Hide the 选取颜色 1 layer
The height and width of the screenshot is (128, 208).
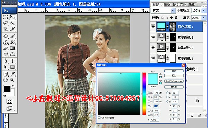point(153,58)
